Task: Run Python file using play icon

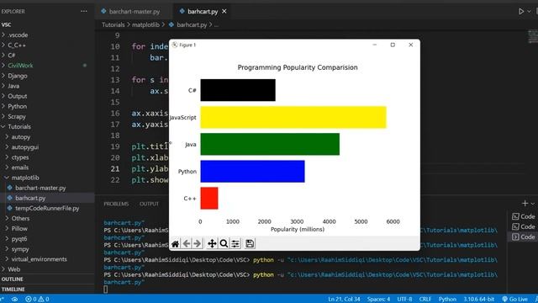Action: (521, 11)
